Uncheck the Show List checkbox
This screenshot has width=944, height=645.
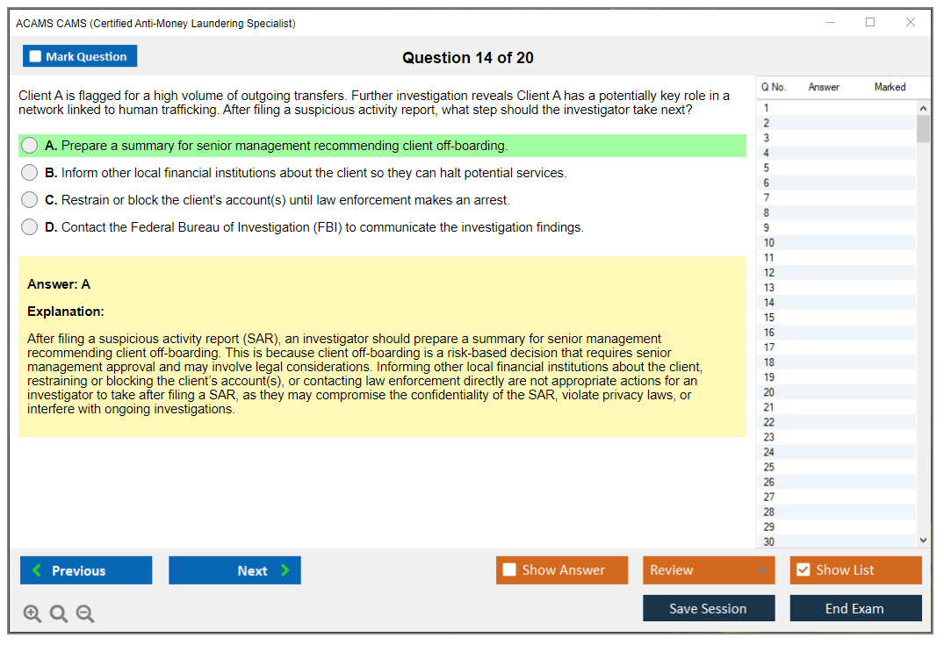pyautogui.click(x=803, y=570)
